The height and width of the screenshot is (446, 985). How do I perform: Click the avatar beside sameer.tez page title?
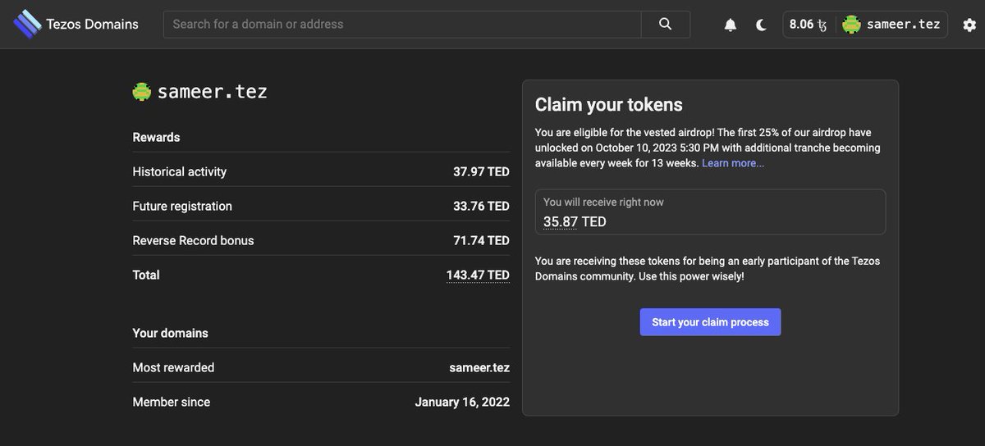tap(142, 92)
